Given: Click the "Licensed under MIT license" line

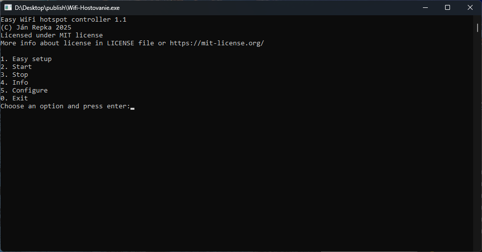Looking at the screenshot, I should [52, 35].
